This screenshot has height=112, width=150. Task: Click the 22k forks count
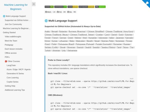click(x=64, y=12)
